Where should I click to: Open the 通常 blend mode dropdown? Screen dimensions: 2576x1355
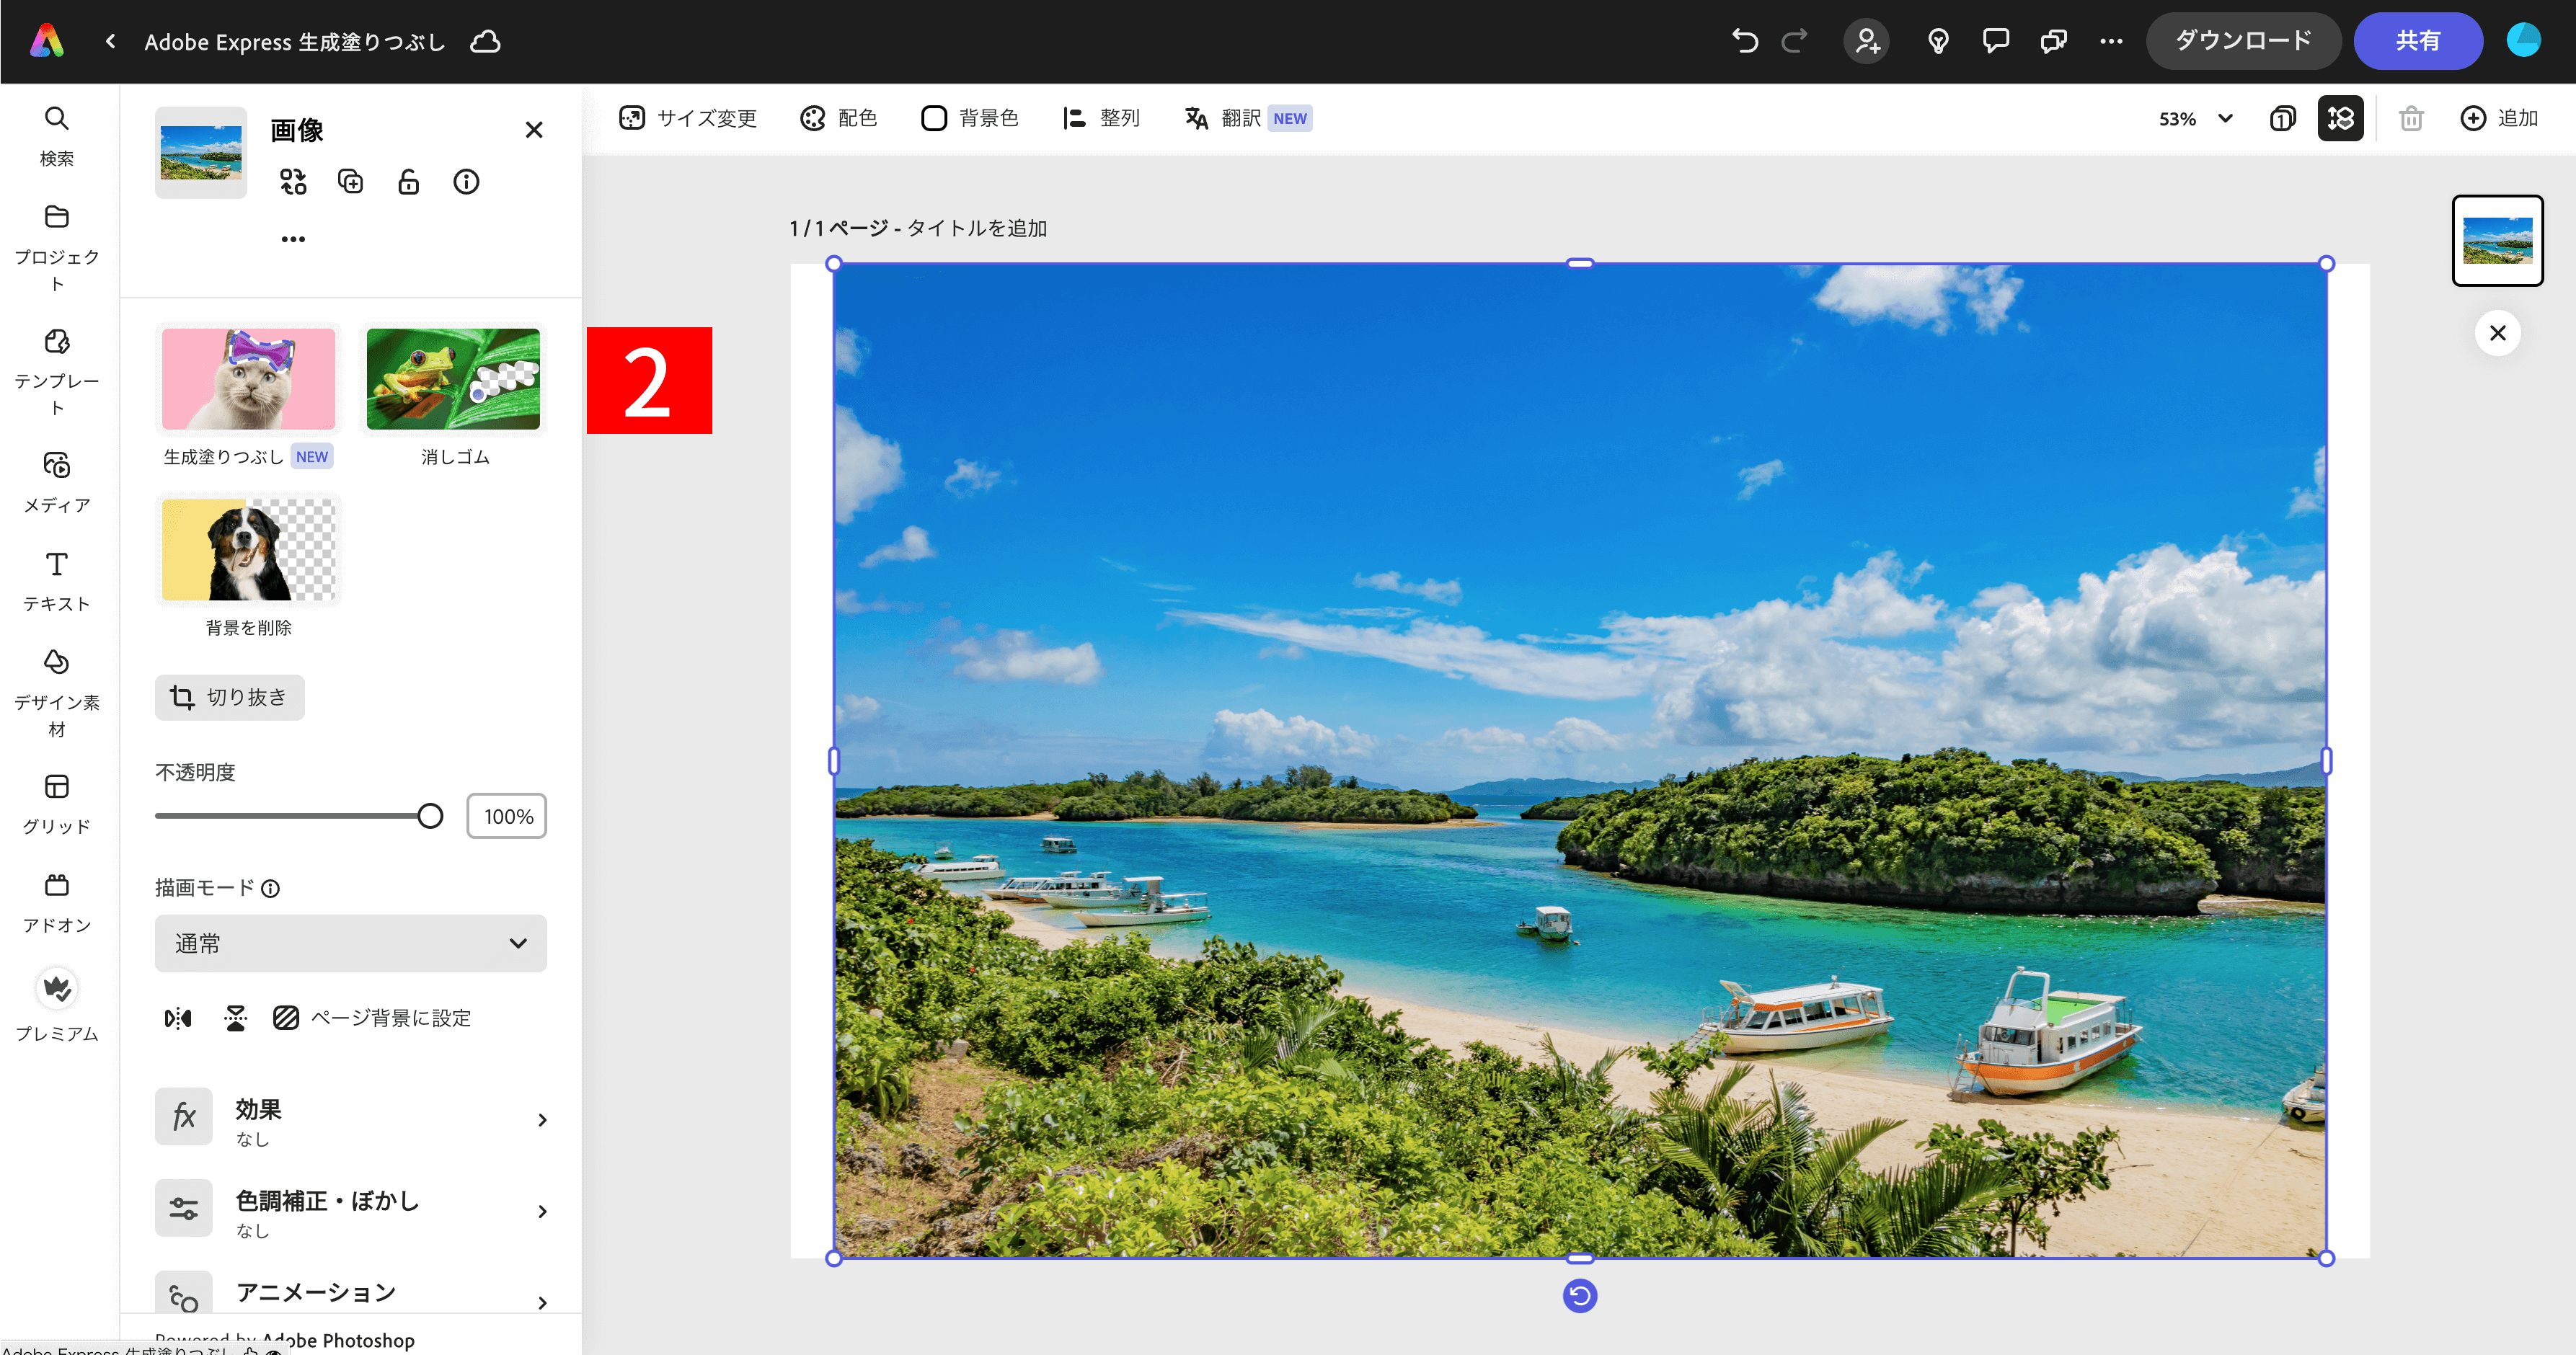click(x=351, y=943)
